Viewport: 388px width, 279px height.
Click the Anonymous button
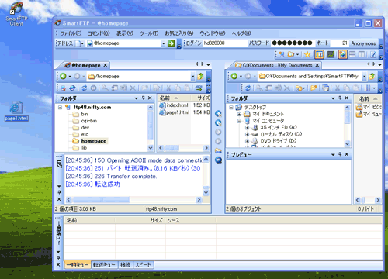(363, 43)
